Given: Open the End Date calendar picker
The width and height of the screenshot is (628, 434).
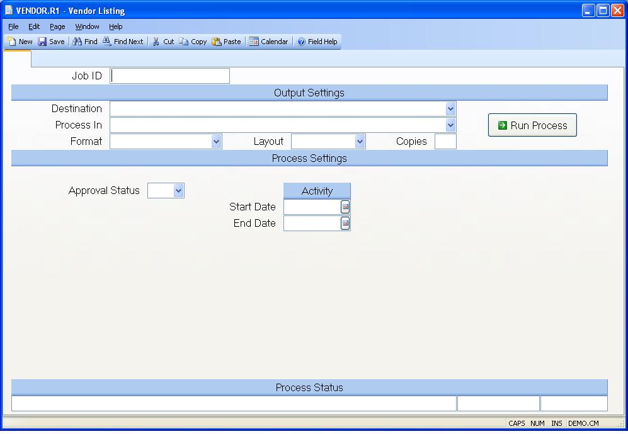Looking at the screenshot, I should [345, 223].
